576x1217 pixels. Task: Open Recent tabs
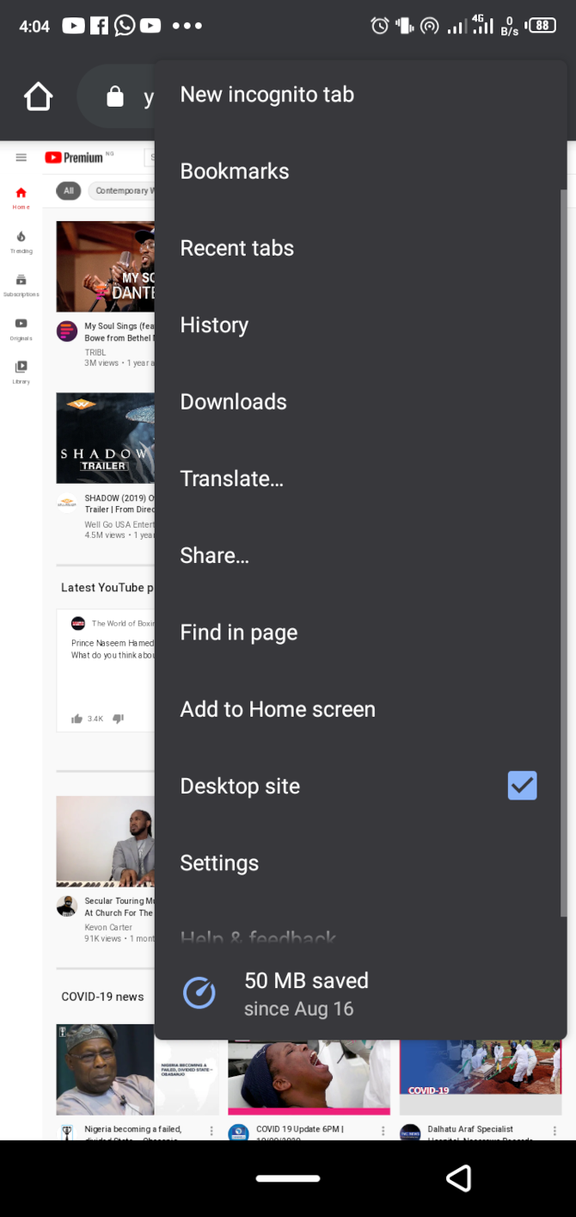(x=361, y=248)
